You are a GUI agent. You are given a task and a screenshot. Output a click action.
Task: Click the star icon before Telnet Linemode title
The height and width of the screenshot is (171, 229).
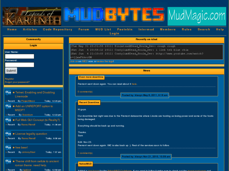[14, 93]
